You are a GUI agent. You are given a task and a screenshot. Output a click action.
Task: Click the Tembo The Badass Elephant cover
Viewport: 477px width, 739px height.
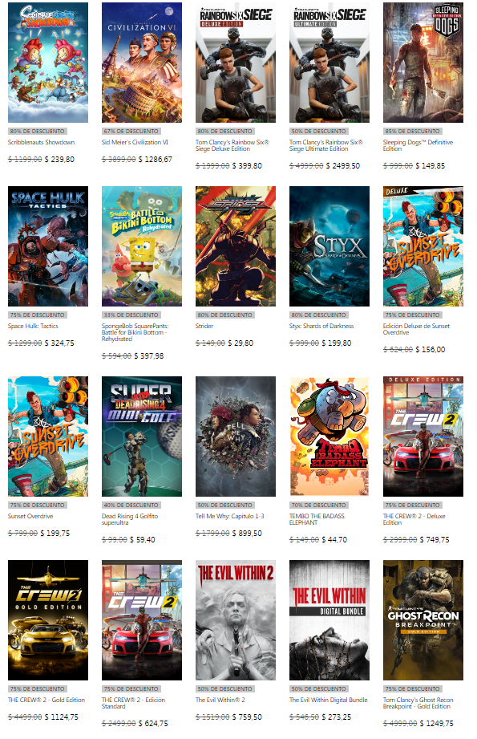329,436
